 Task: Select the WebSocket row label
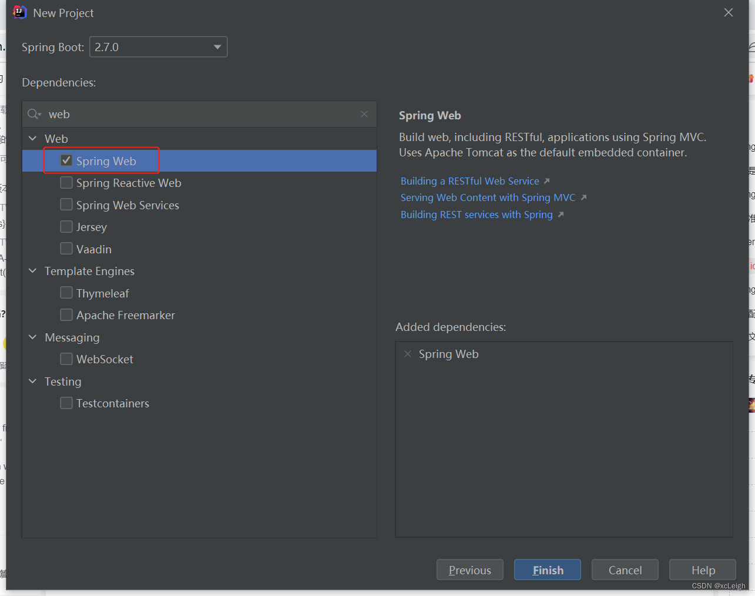tap(105, 359)
